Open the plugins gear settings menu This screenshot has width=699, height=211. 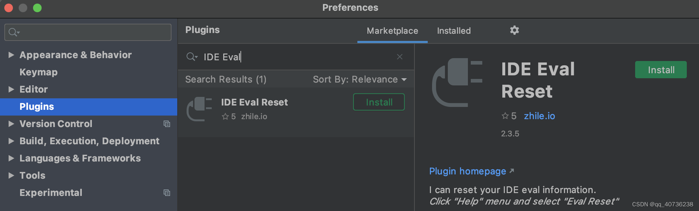click(514, 31)
